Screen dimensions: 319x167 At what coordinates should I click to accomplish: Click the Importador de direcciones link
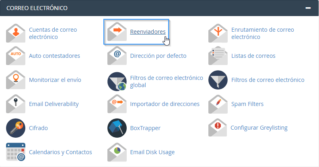coord(165,104)
